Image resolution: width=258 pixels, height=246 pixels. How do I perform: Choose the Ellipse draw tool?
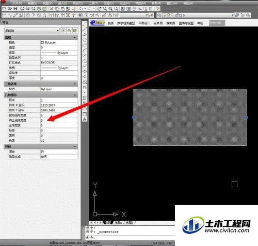pos(85,71)
